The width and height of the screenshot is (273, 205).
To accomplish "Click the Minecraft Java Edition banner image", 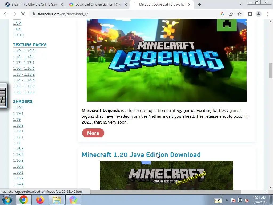I will (167, 175).
